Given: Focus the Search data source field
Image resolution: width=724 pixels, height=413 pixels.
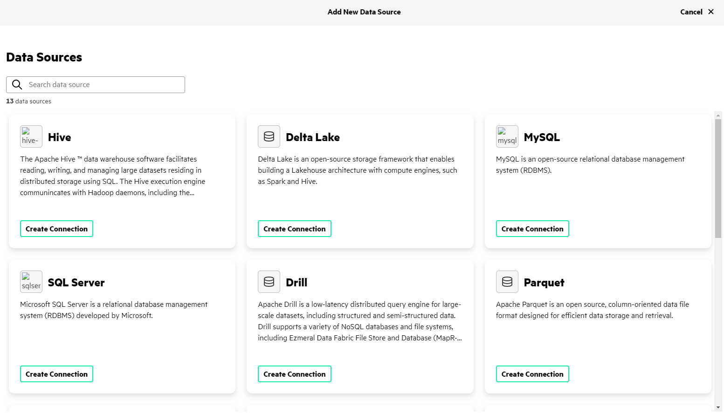Looking at the screenshot, I should (x=96, y=85).
